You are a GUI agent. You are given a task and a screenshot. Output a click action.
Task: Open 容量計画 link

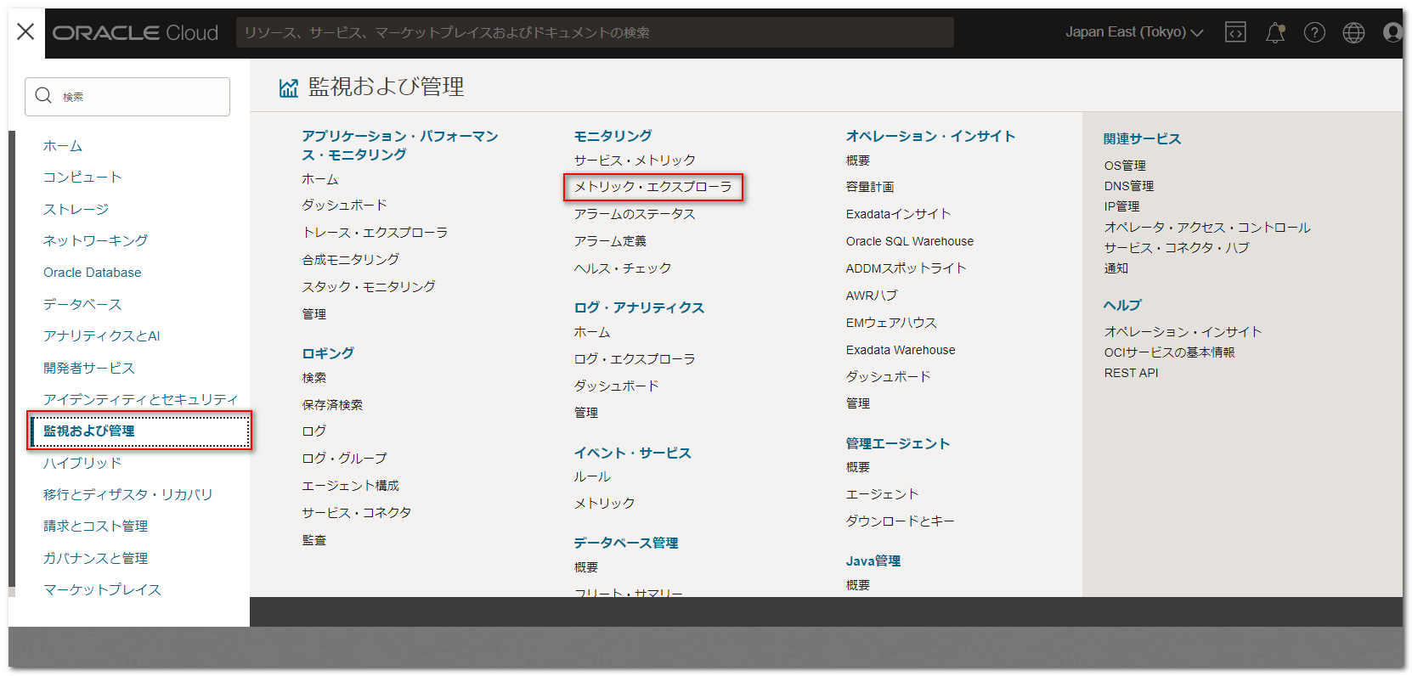pos(870,187)
